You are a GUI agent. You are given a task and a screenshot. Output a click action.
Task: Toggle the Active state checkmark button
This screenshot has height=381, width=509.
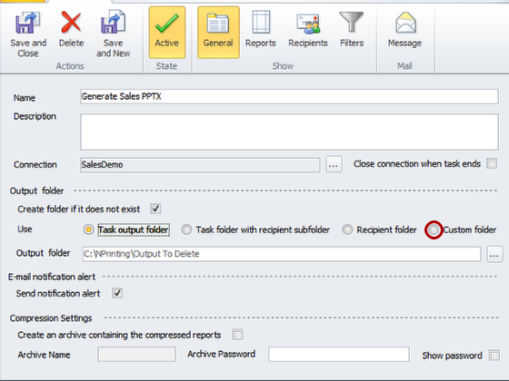tap(167, 33)
